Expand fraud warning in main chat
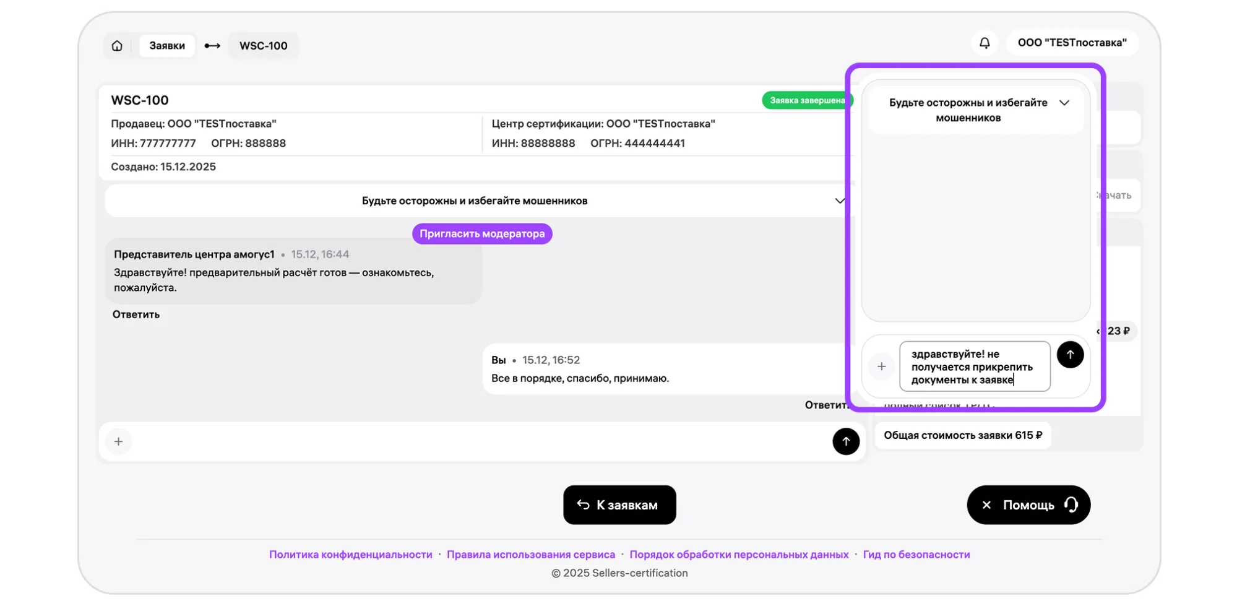This screenshot has width=1237, height=606. pyautogui.click(x=839, y=201)
